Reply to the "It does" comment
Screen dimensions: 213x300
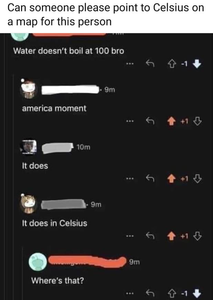pos(150,179)
